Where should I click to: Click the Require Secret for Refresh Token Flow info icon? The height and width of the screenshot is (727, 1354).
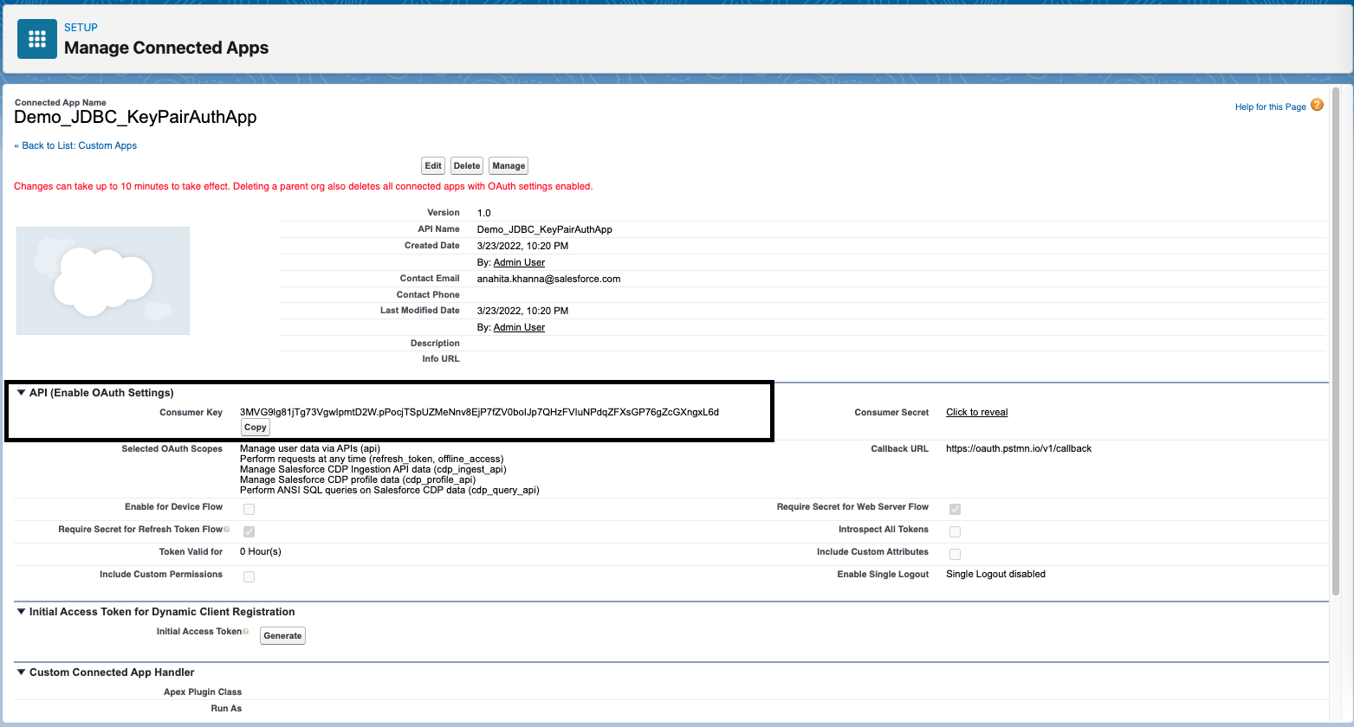227,530
